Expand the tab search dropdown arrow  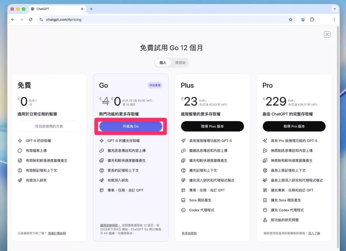click(335, 9)
